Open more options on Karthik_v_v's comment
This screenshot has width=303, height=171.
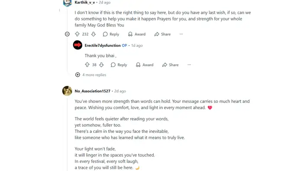click(181, 34)
